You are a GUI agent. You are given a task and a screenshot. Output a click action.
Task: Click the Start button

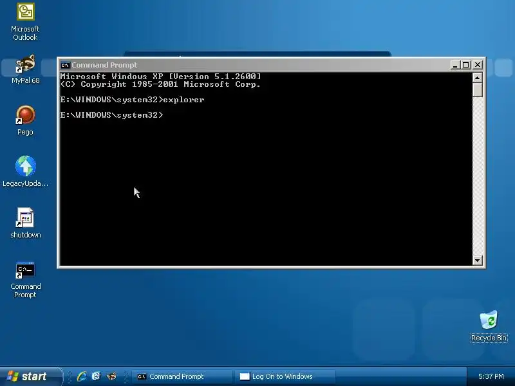click(30, 376)
